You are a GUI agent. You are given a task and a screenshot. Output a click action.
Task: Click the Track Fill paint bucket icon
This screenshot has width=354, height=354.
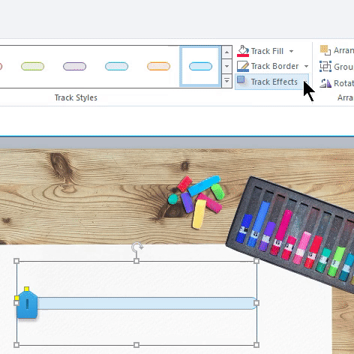pyautogui.click(x=243, y=51)
